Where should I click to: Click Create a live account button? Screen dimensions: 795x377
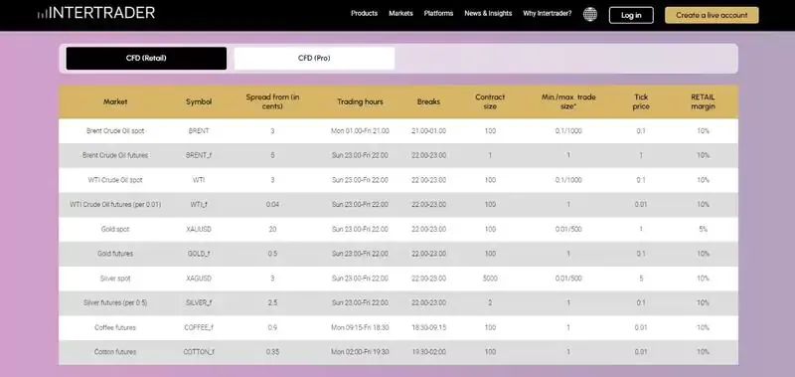click(x=712, y=15)
